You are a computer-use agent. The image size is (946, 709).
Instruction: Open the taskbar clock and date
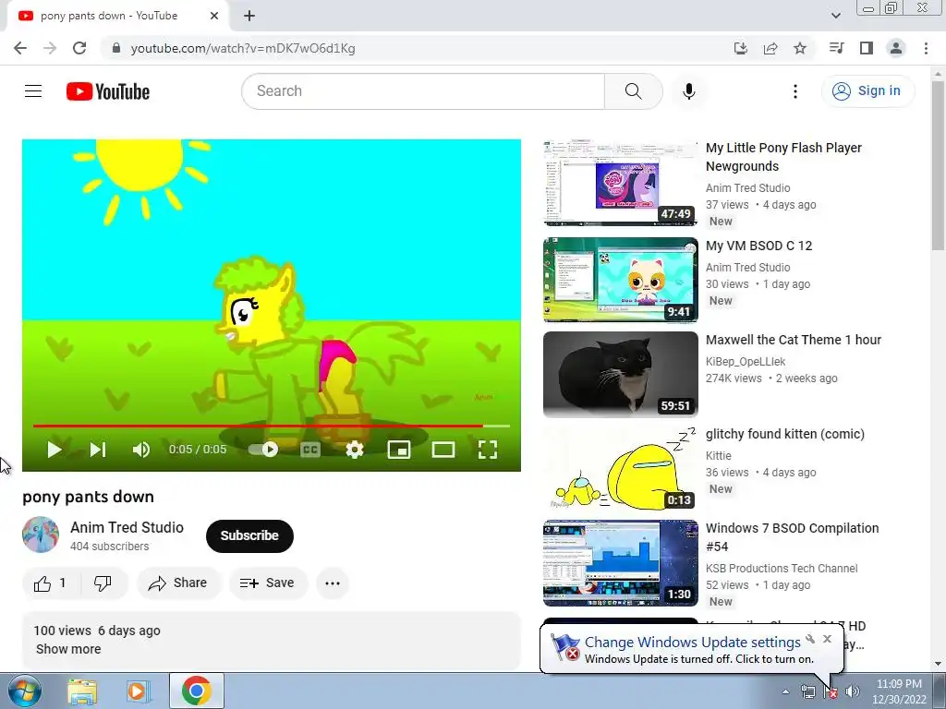coord(899,691)
